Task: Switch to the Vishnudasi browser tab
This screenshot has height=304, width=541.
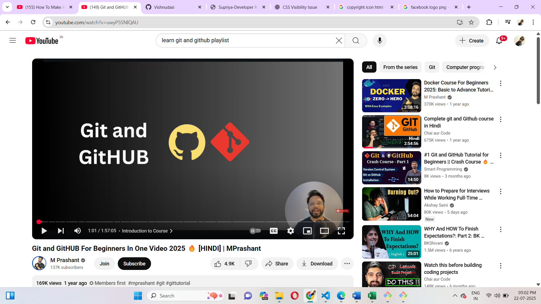Action: pos(164,7)
